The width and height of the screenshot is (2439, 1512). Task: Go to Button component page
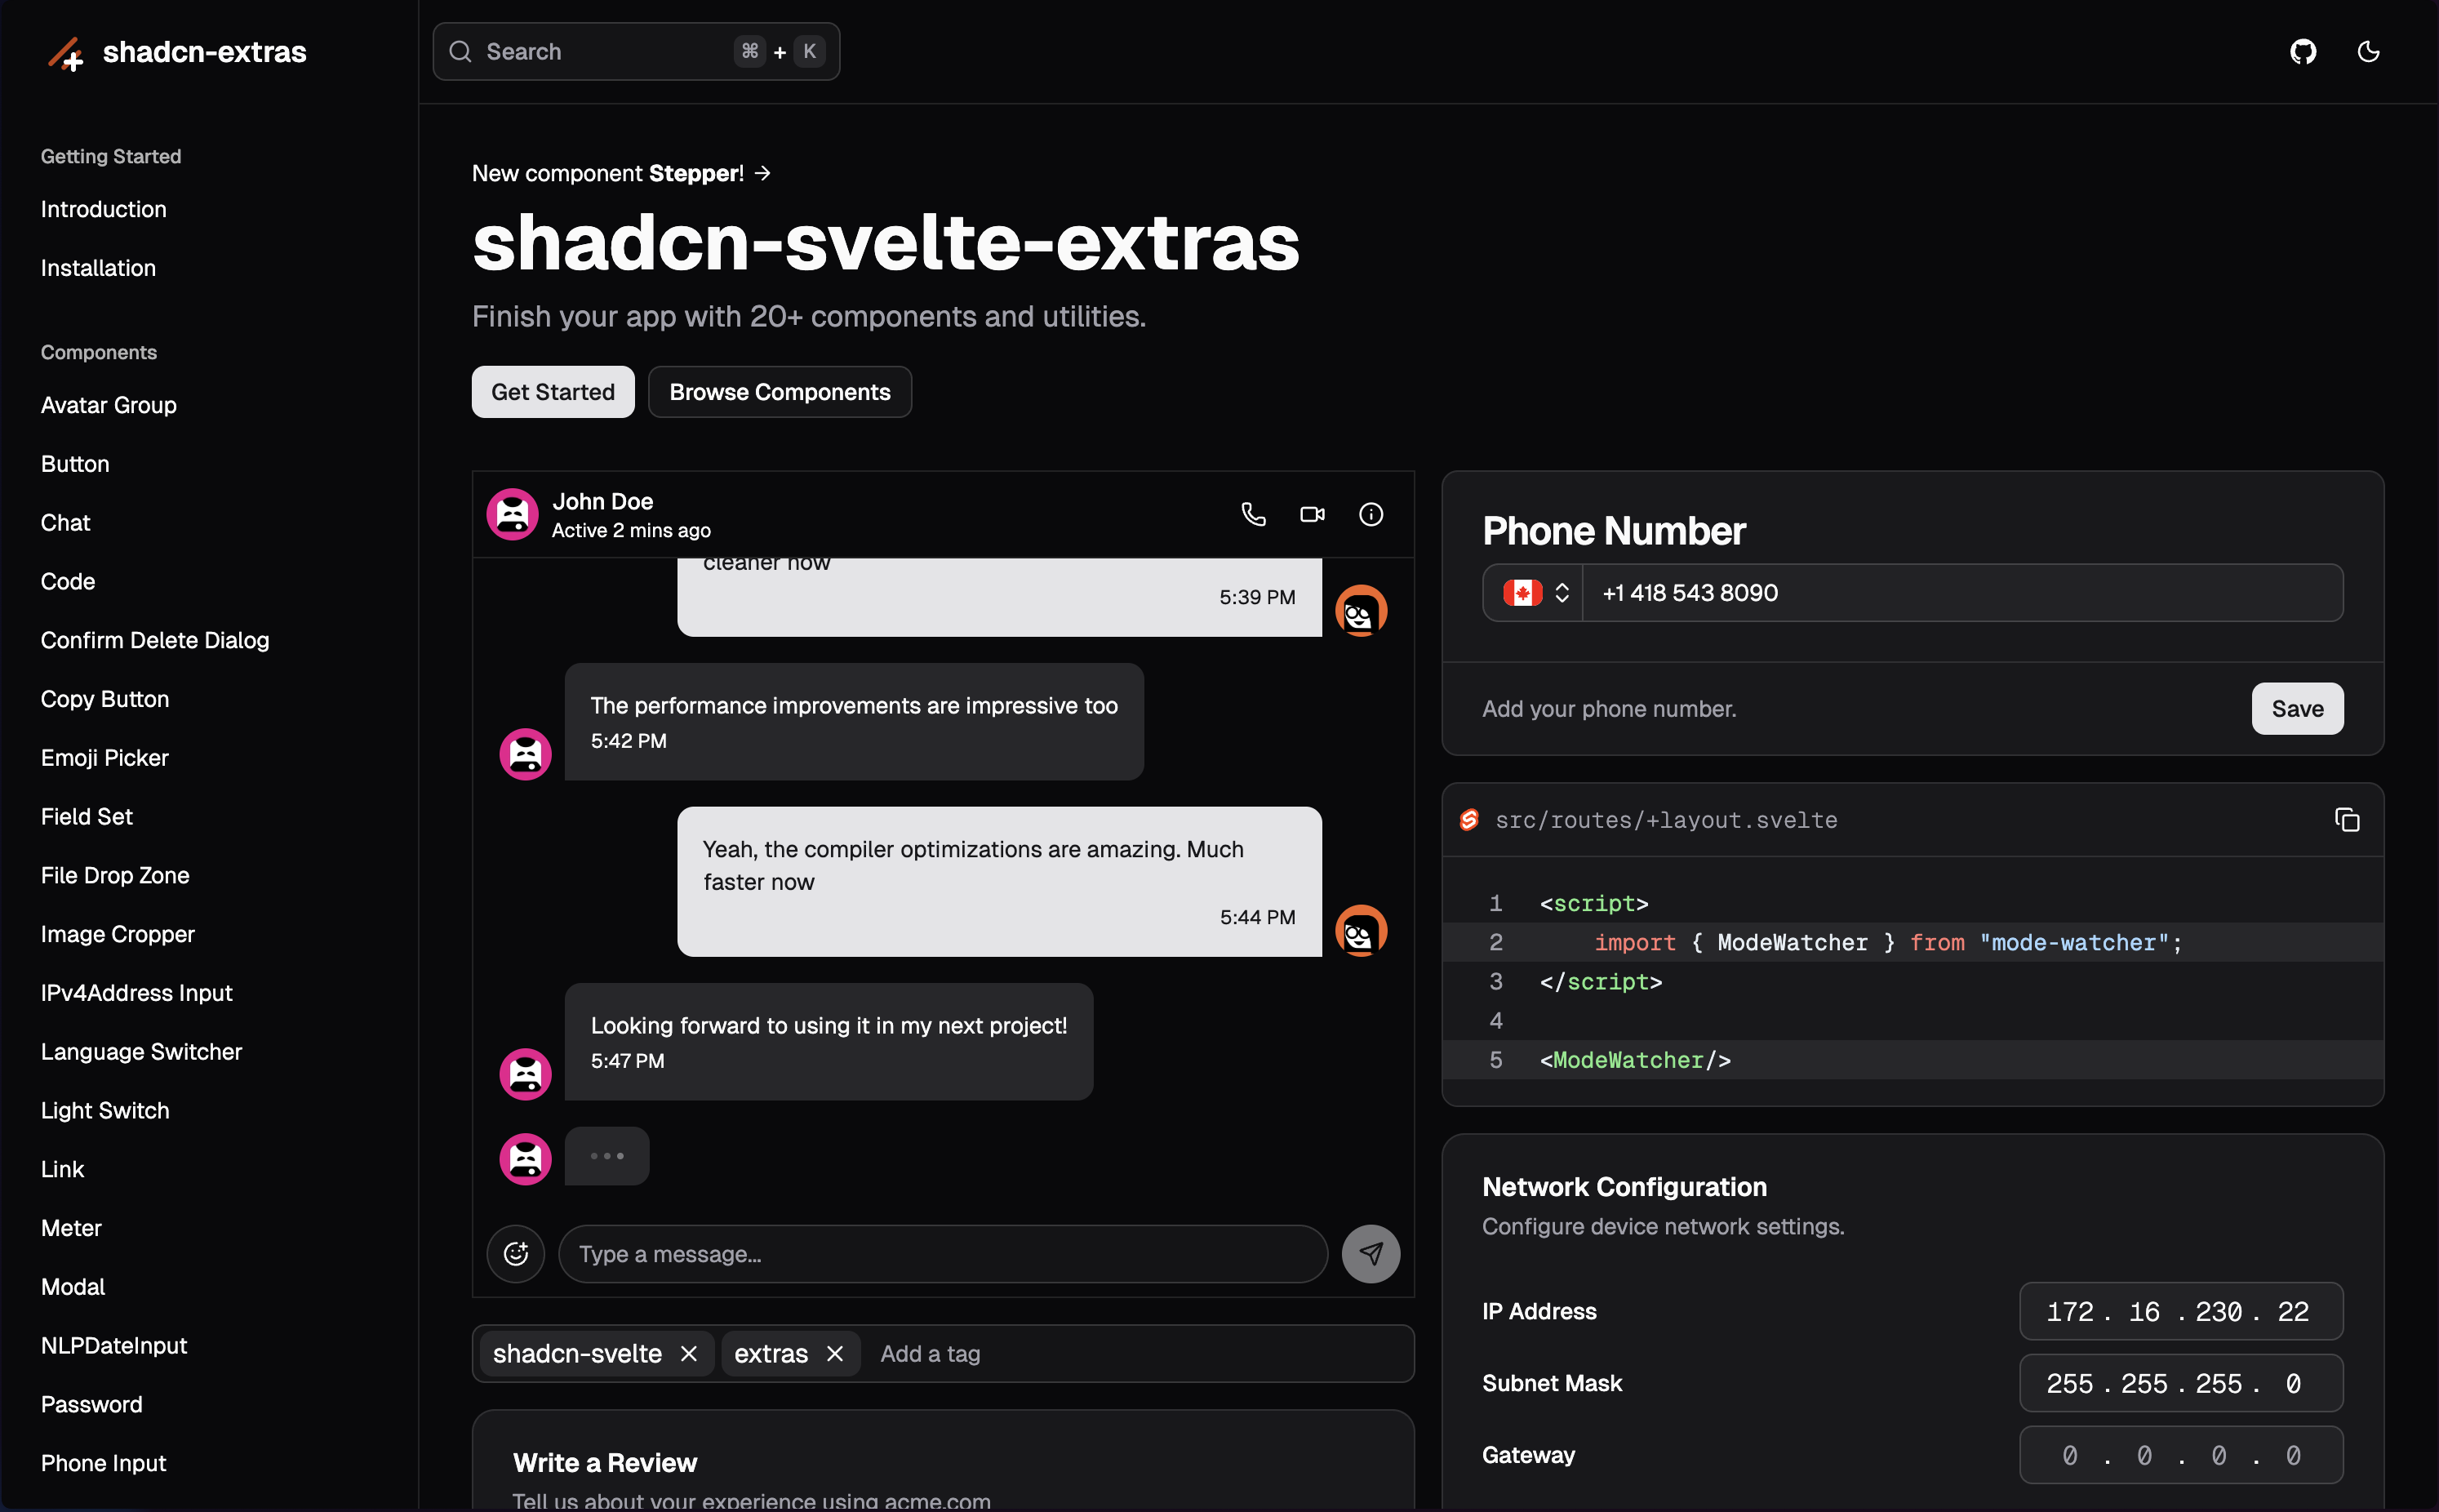tap(75, 464)
